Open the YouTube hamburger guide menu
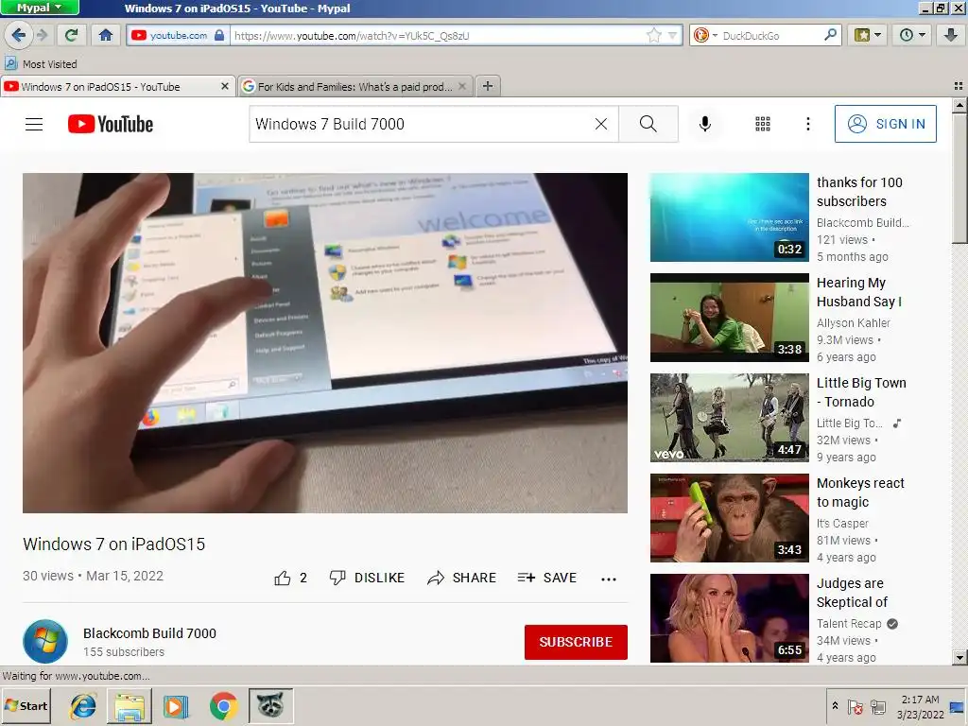 point(34,124)
